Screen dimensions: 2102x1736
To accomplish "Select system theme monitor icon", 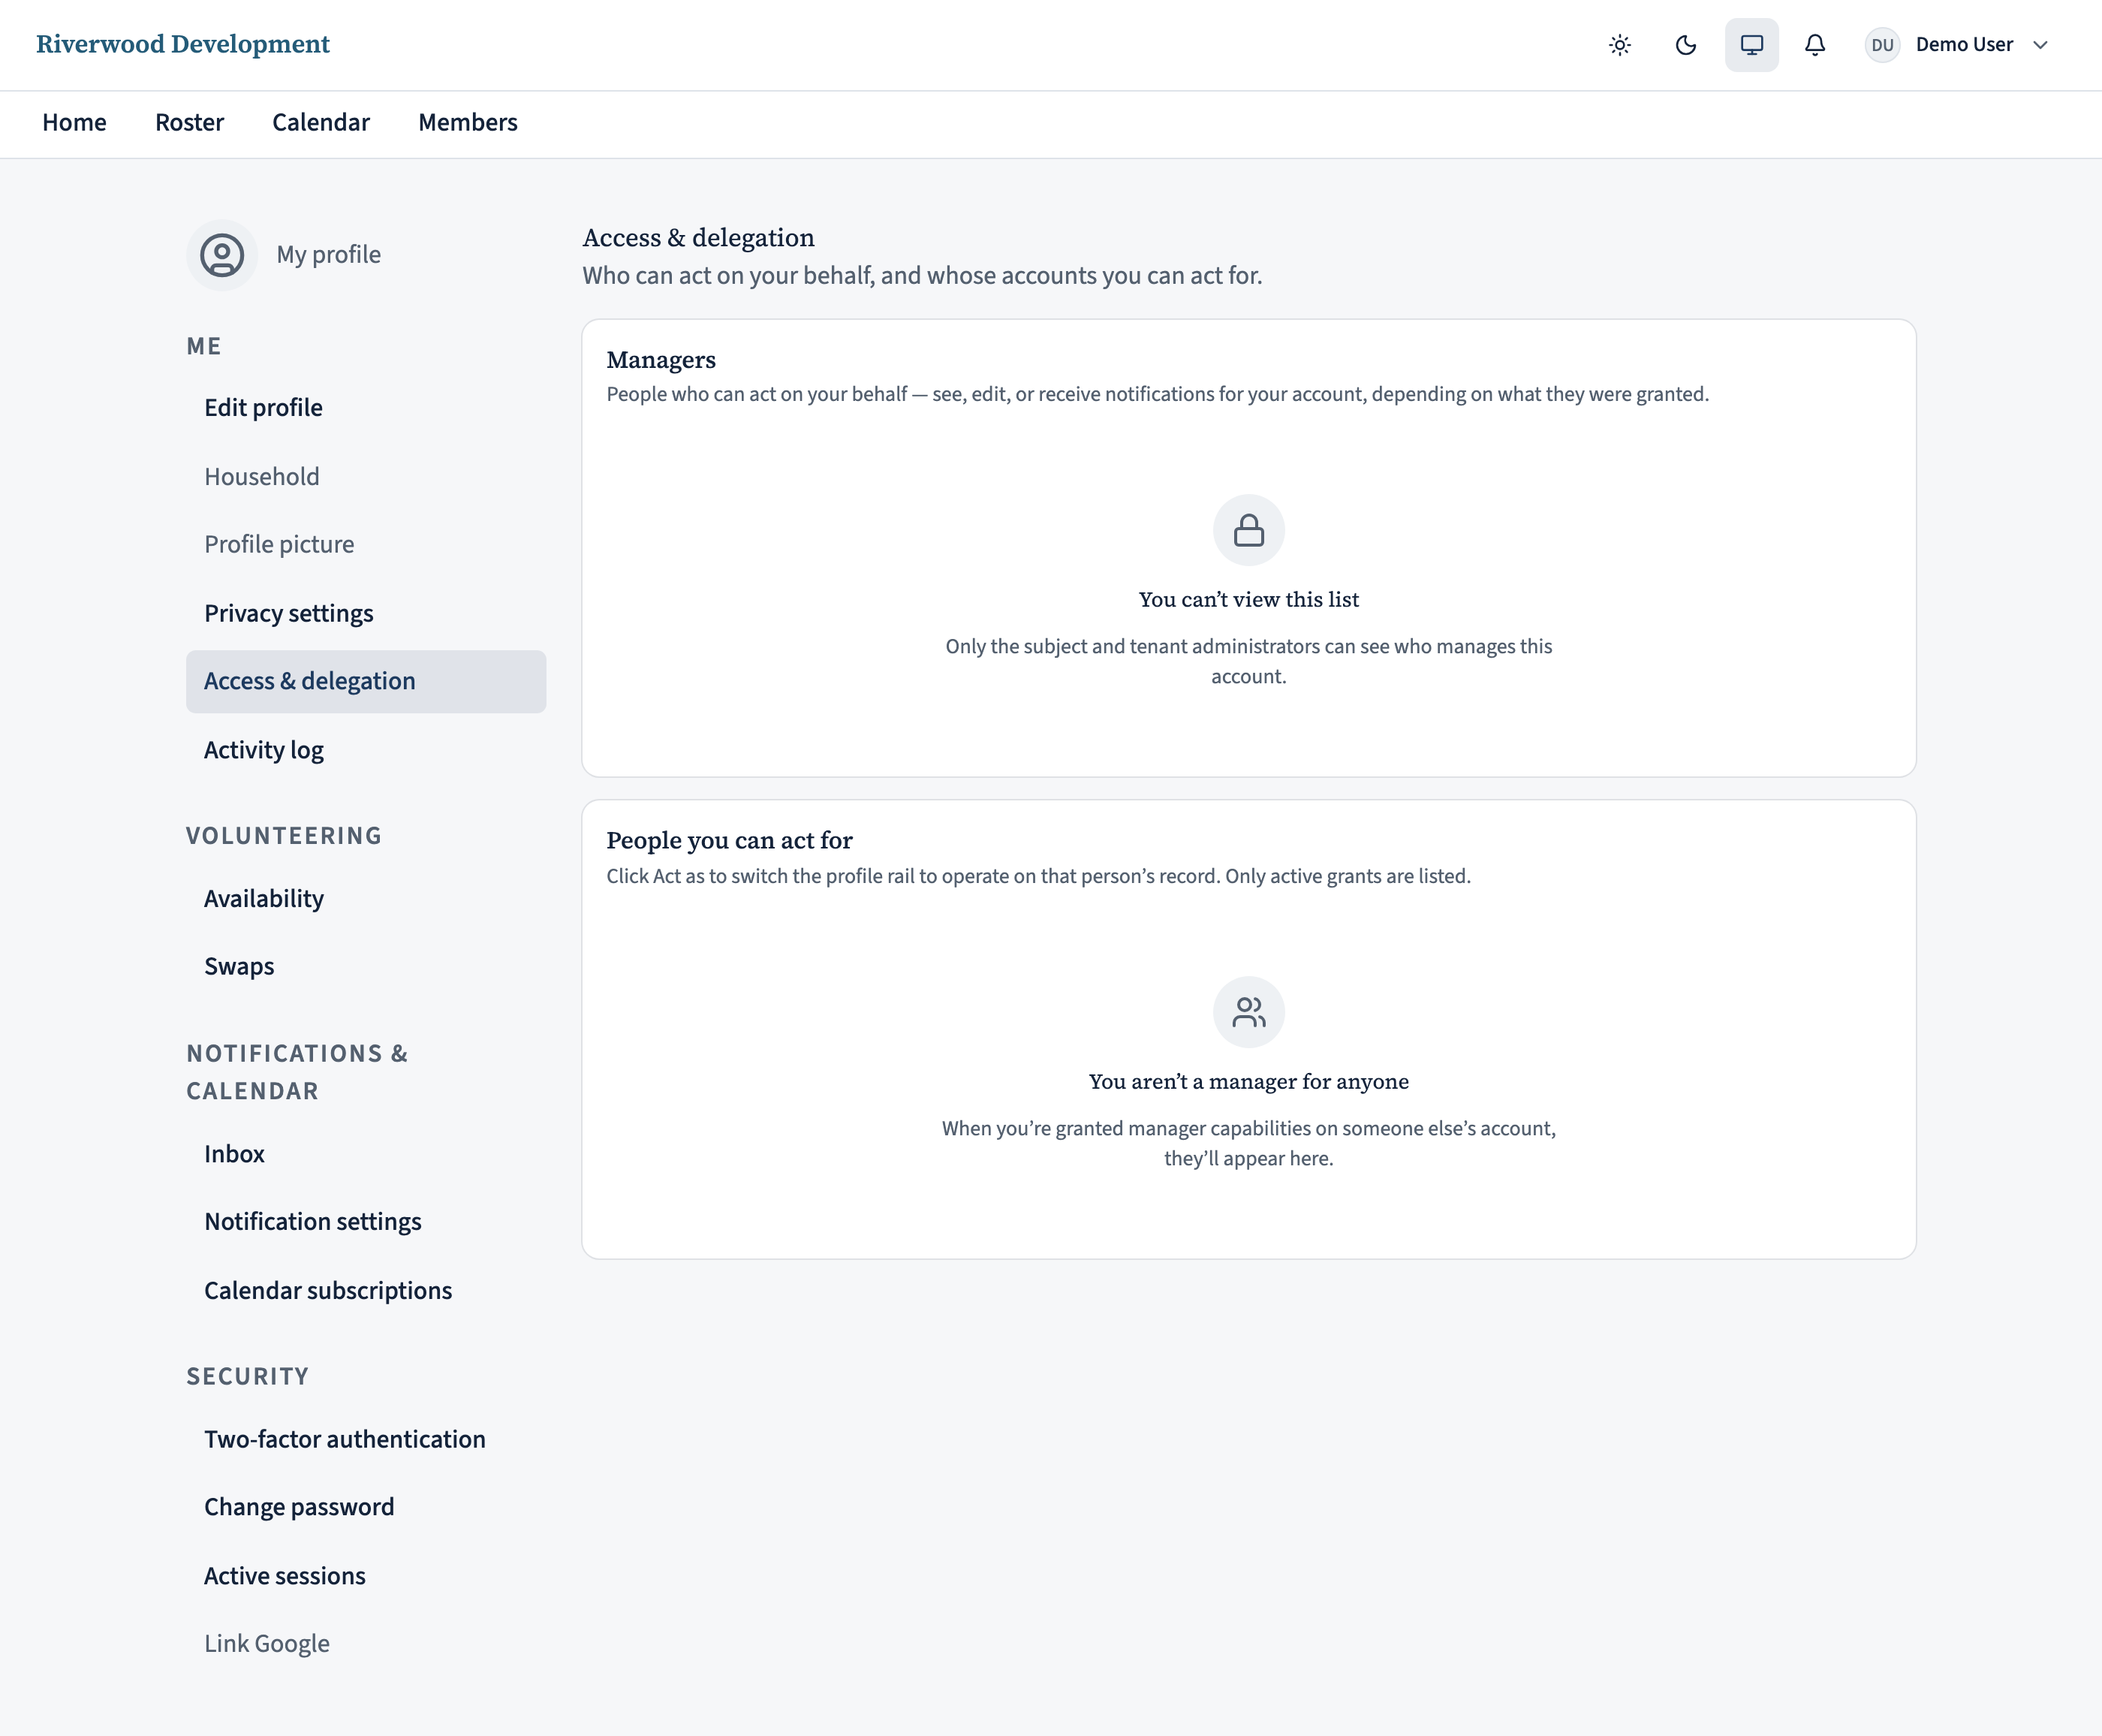I will coord(1752,45).
